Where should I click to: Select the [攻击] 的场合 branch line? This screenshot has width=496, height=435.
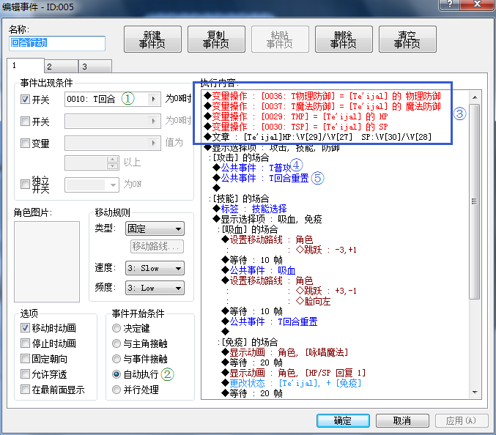coord(239,157)
